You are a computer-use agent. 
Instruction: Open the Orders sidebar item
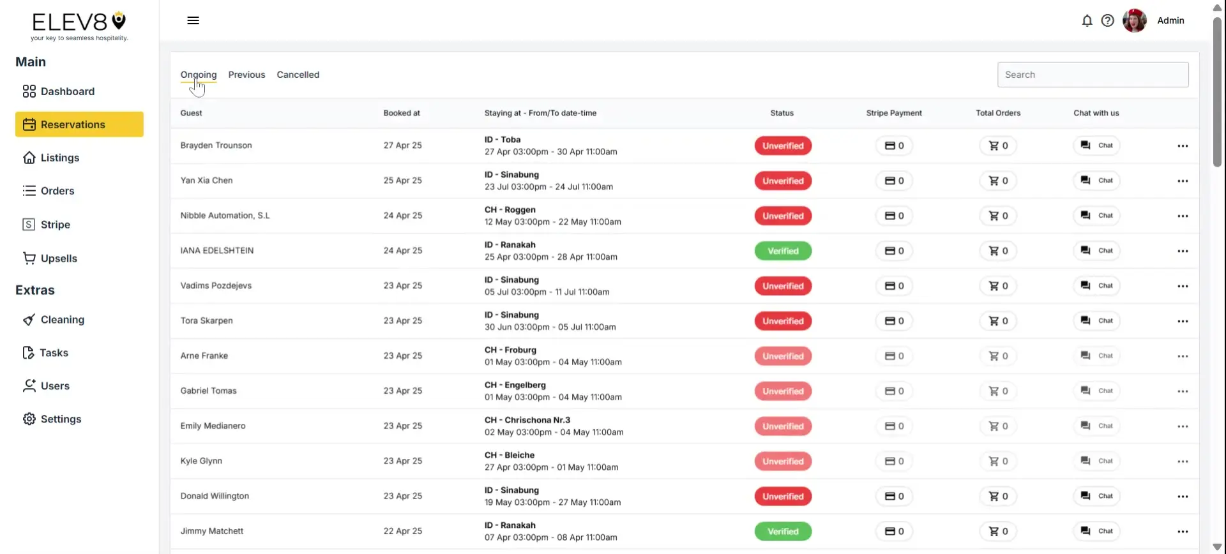tap(79, 191)
